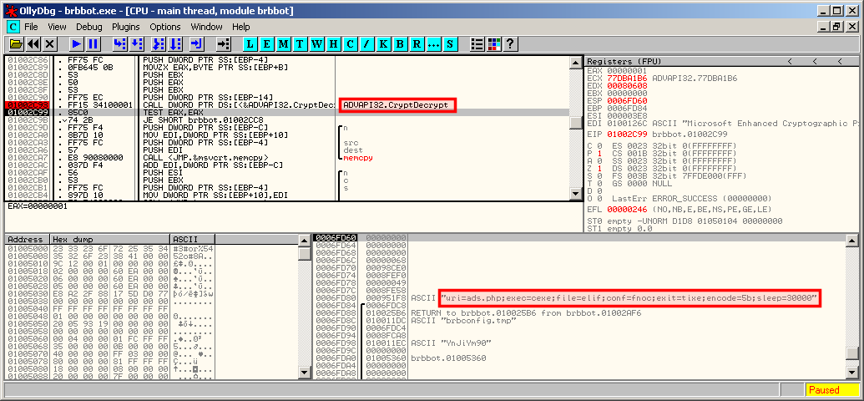Click the disassembly pane scroll-down arrow
The height and width of the screenshot is (401, 864).
click(575, 194)
